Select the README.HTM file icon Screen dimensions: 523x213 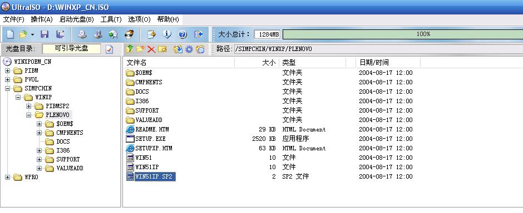[x=130, y=129]
